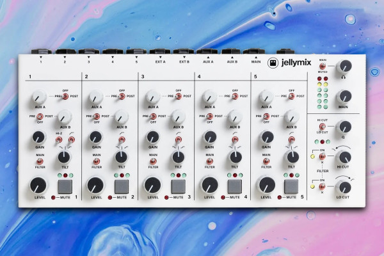Adjust the headphone volume knob

(x=344, y=67)
